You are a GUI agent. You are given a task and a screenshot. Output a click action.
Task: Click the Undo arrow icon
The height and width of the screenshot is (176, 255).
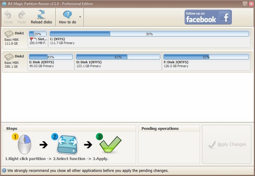pos(8,15)
